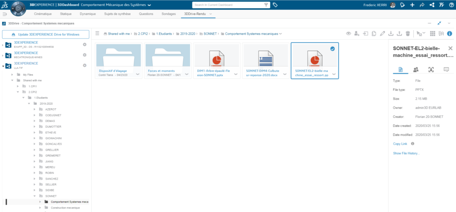Click the Copy Link link
Viewport: 456px width, 212px height.
400,144
